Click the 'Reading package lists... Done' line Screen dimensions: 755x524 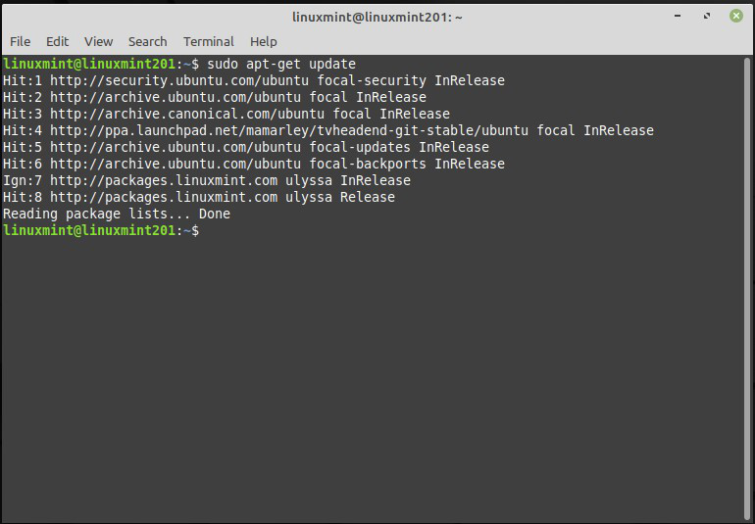click(x=116, y=214)
